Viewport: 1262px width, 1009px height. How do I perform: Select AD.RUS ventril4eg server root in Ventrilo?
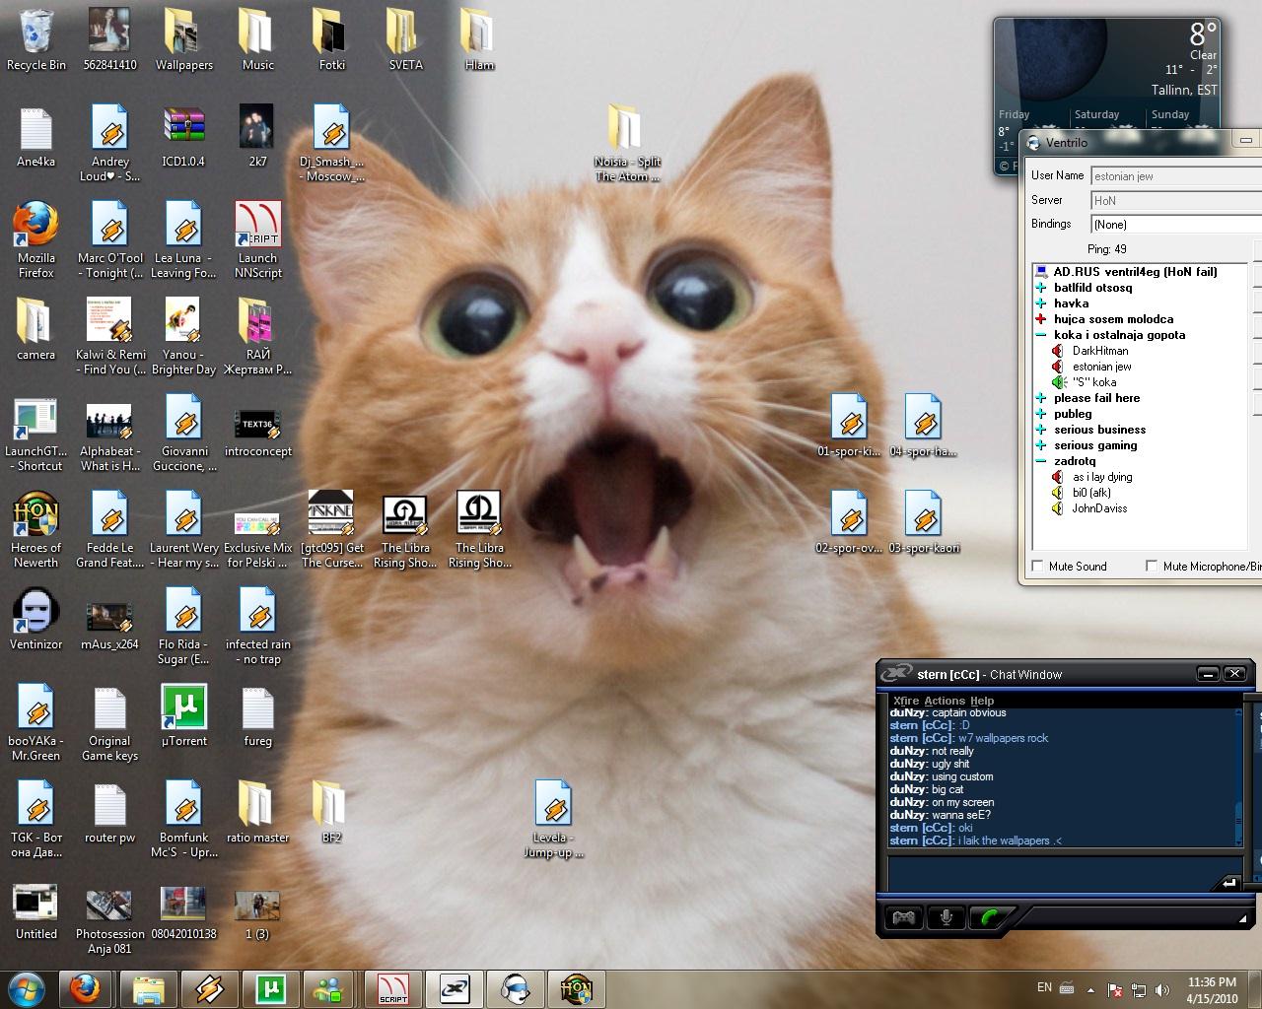point(1135,272)
